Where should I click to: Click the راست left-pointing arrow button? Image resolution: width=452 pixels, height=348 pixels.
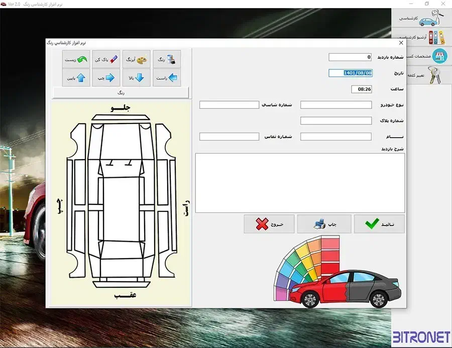(x=167, y=78)
